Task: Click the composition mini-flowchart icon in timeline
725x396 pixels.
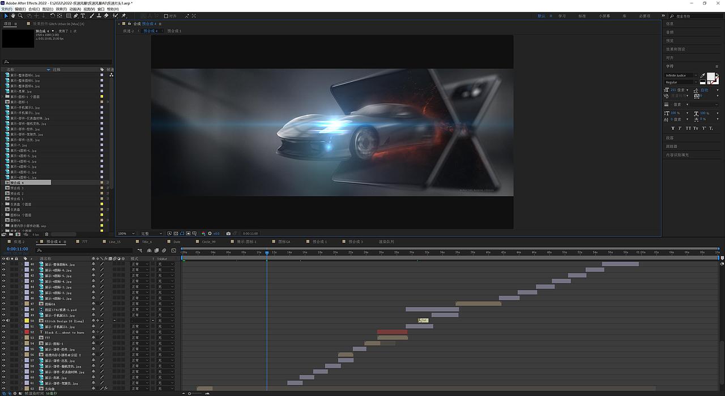Action: pyautogui.click(x=140, y=250)
